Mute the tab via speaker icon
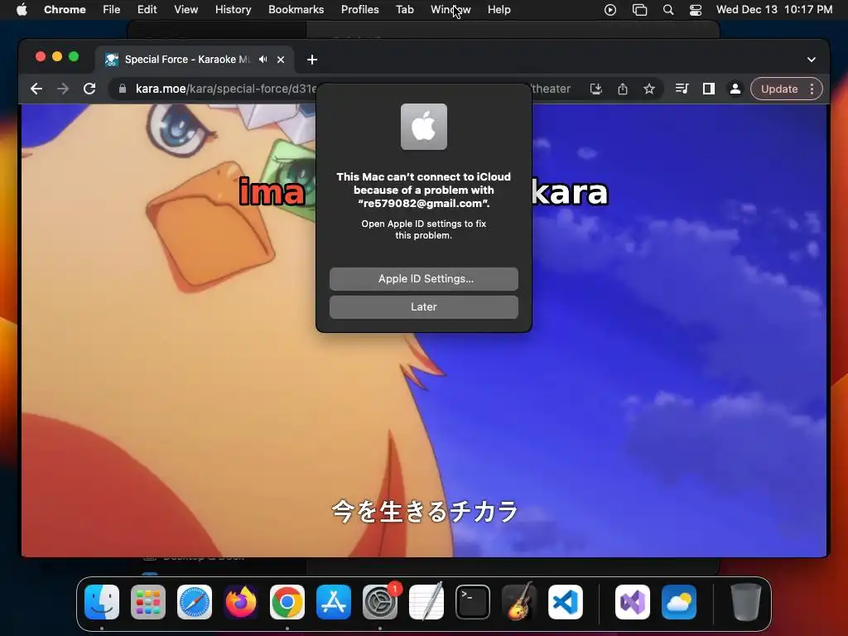 coord(263,60)
